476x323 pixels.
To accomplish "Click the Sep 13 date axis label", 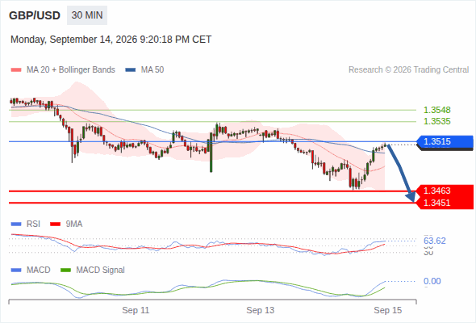I will [x=260, y=310].
